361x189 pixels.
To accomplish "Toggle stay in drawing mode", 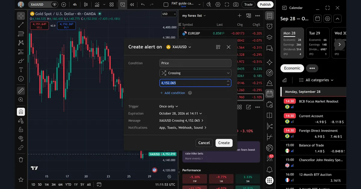I will 21,121.
